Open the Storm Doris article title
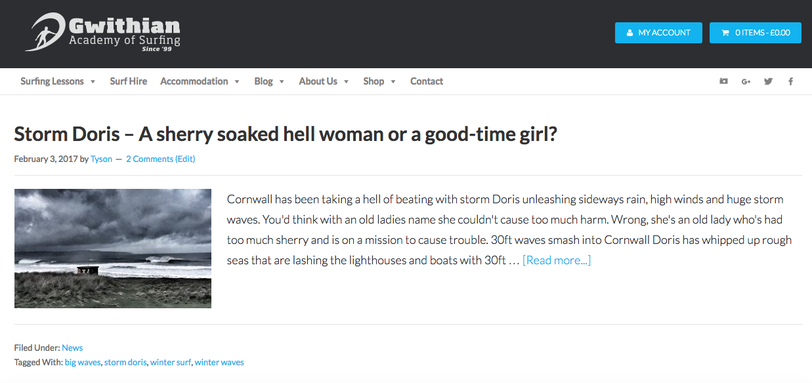 [286, 134]
